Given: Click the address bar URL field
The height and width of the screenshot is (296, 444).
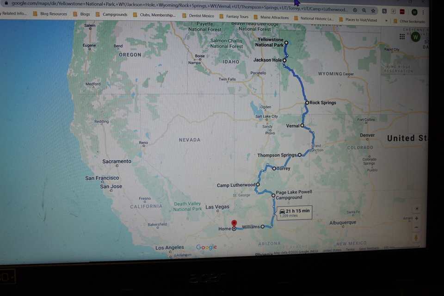Looking at the screenshot, I should 176,9.
